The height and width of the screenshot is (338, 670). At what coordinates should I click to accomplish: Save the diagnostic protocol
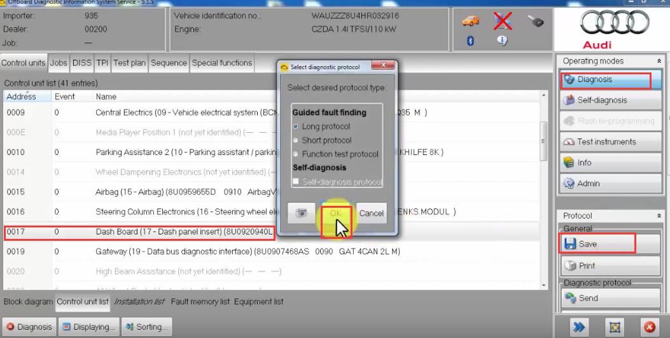click(x=611, y=244)
